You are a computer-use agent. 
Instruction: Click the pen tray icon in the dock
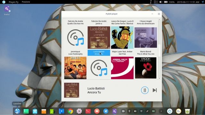pyautogui.click(x=147, y=111)
